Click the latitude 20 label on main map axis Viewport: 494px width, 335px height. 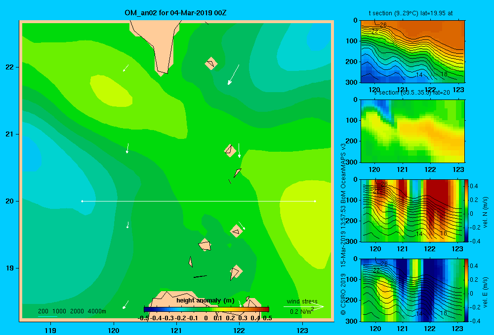(x=10, y=201)
